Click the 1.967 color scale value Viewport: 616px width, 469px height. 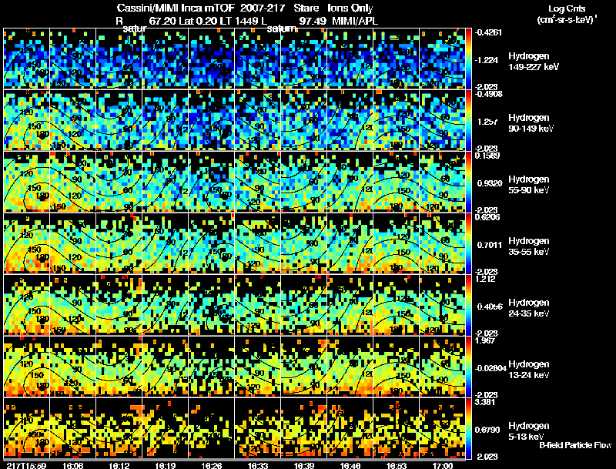click(486, 340)
